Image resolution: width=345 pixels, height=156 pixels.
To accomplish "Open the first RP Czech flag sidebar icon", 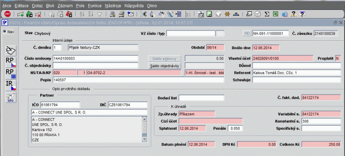I will [x=11, y=62].
